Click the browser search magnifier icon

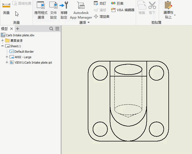51,29
